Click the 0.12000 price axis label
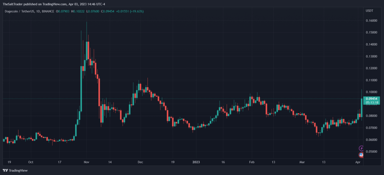 click(371, 68)
